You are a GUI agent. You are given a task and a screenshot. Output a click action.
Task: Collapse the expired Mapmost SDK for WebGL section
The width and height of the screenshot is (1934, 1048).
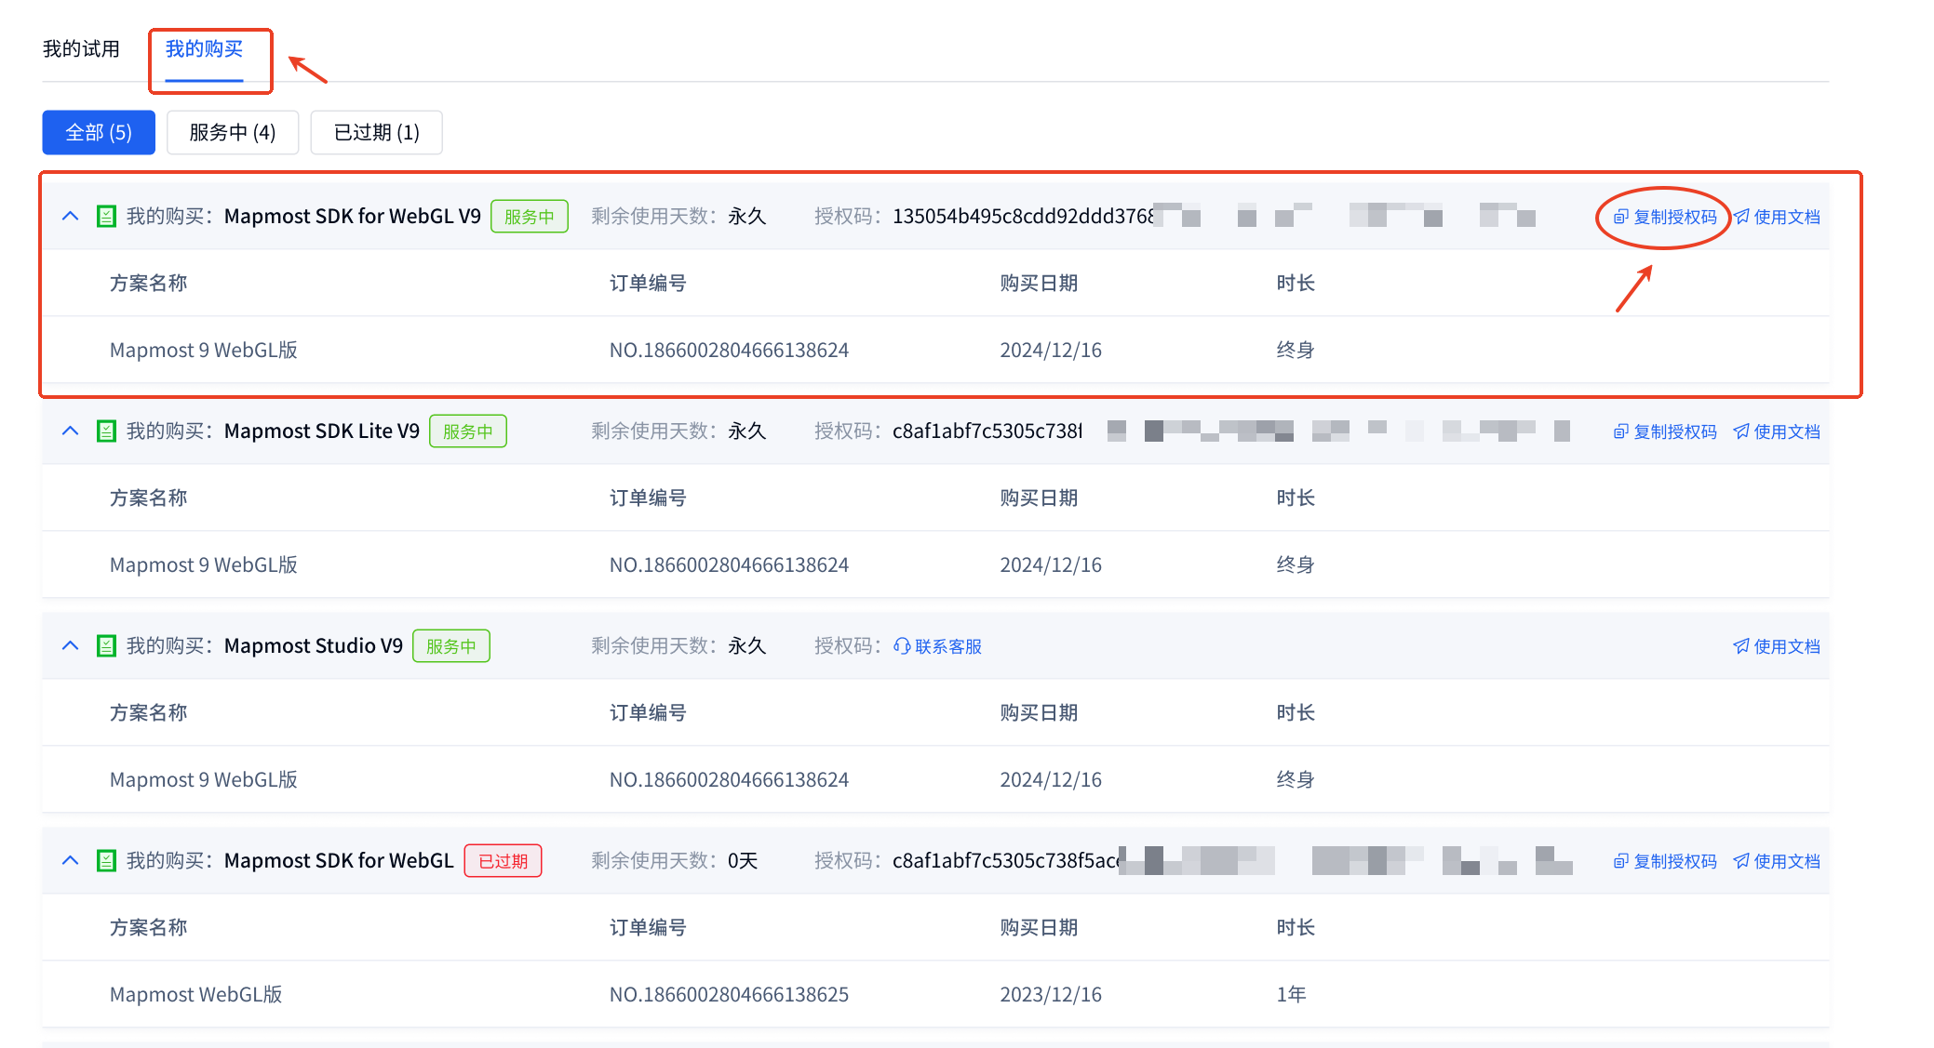[x=70, y=860]
